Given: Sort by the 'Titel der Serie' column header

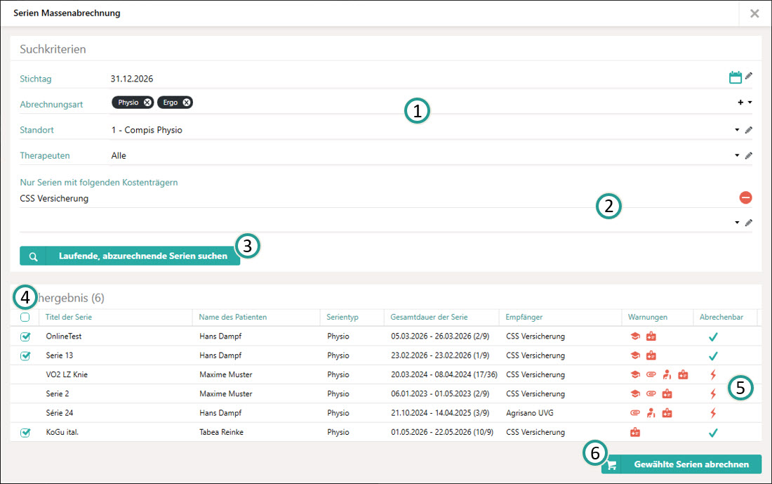Looking at the screenshot, I should coord(69,318).
